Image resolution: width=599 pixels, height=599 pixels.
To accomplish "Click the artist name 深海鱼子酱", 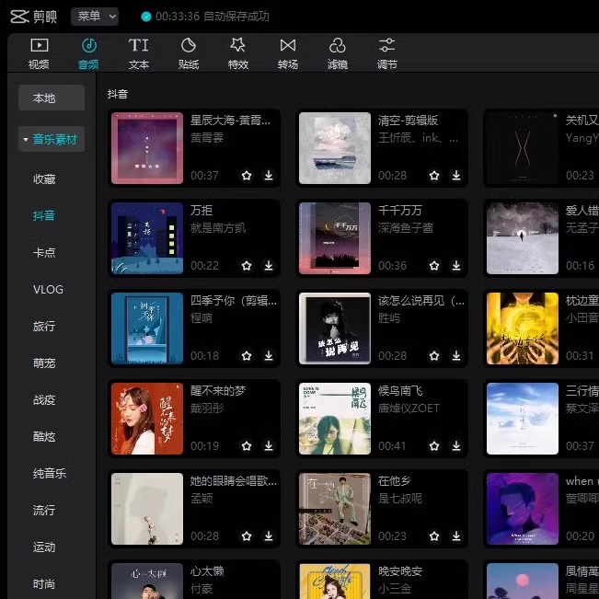I will coord(406,228).
